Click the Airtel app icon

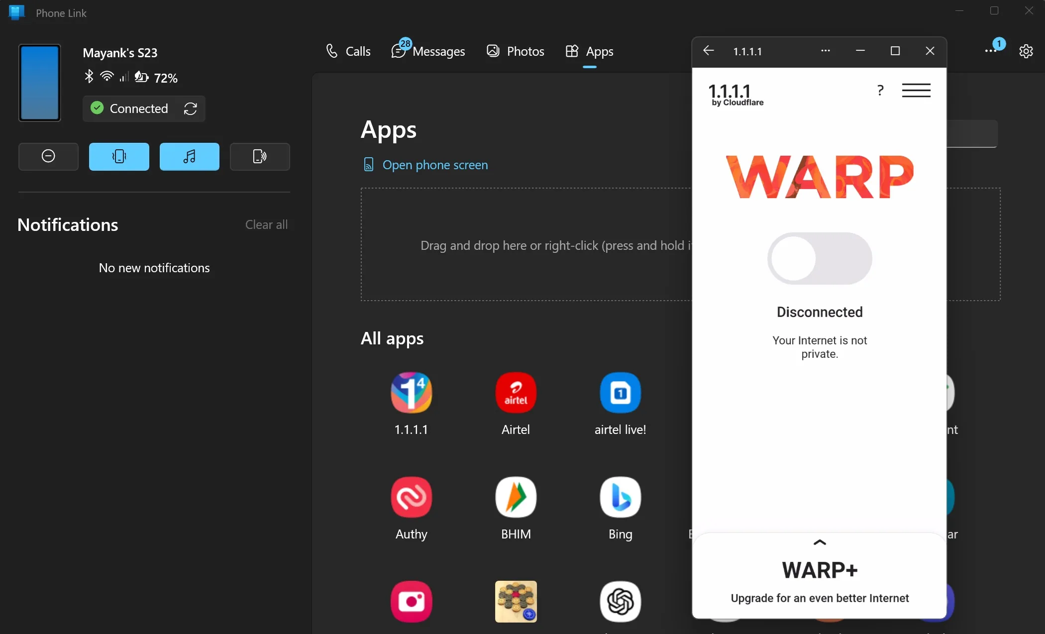pos(516,391)
